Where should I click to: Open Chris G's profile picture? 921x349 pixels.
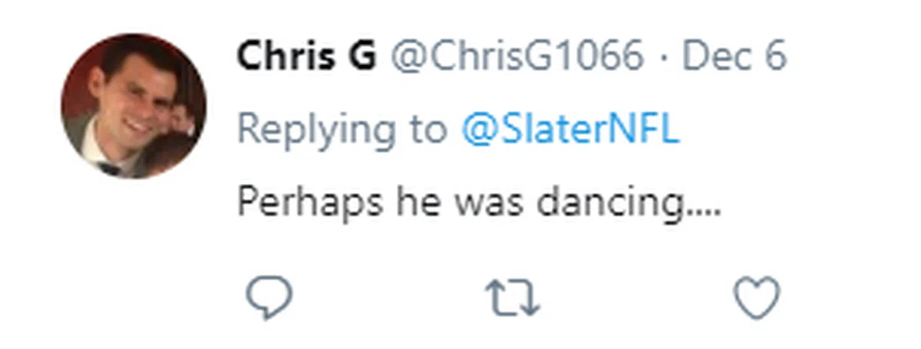pyautogui.click(x=134, y=106)
